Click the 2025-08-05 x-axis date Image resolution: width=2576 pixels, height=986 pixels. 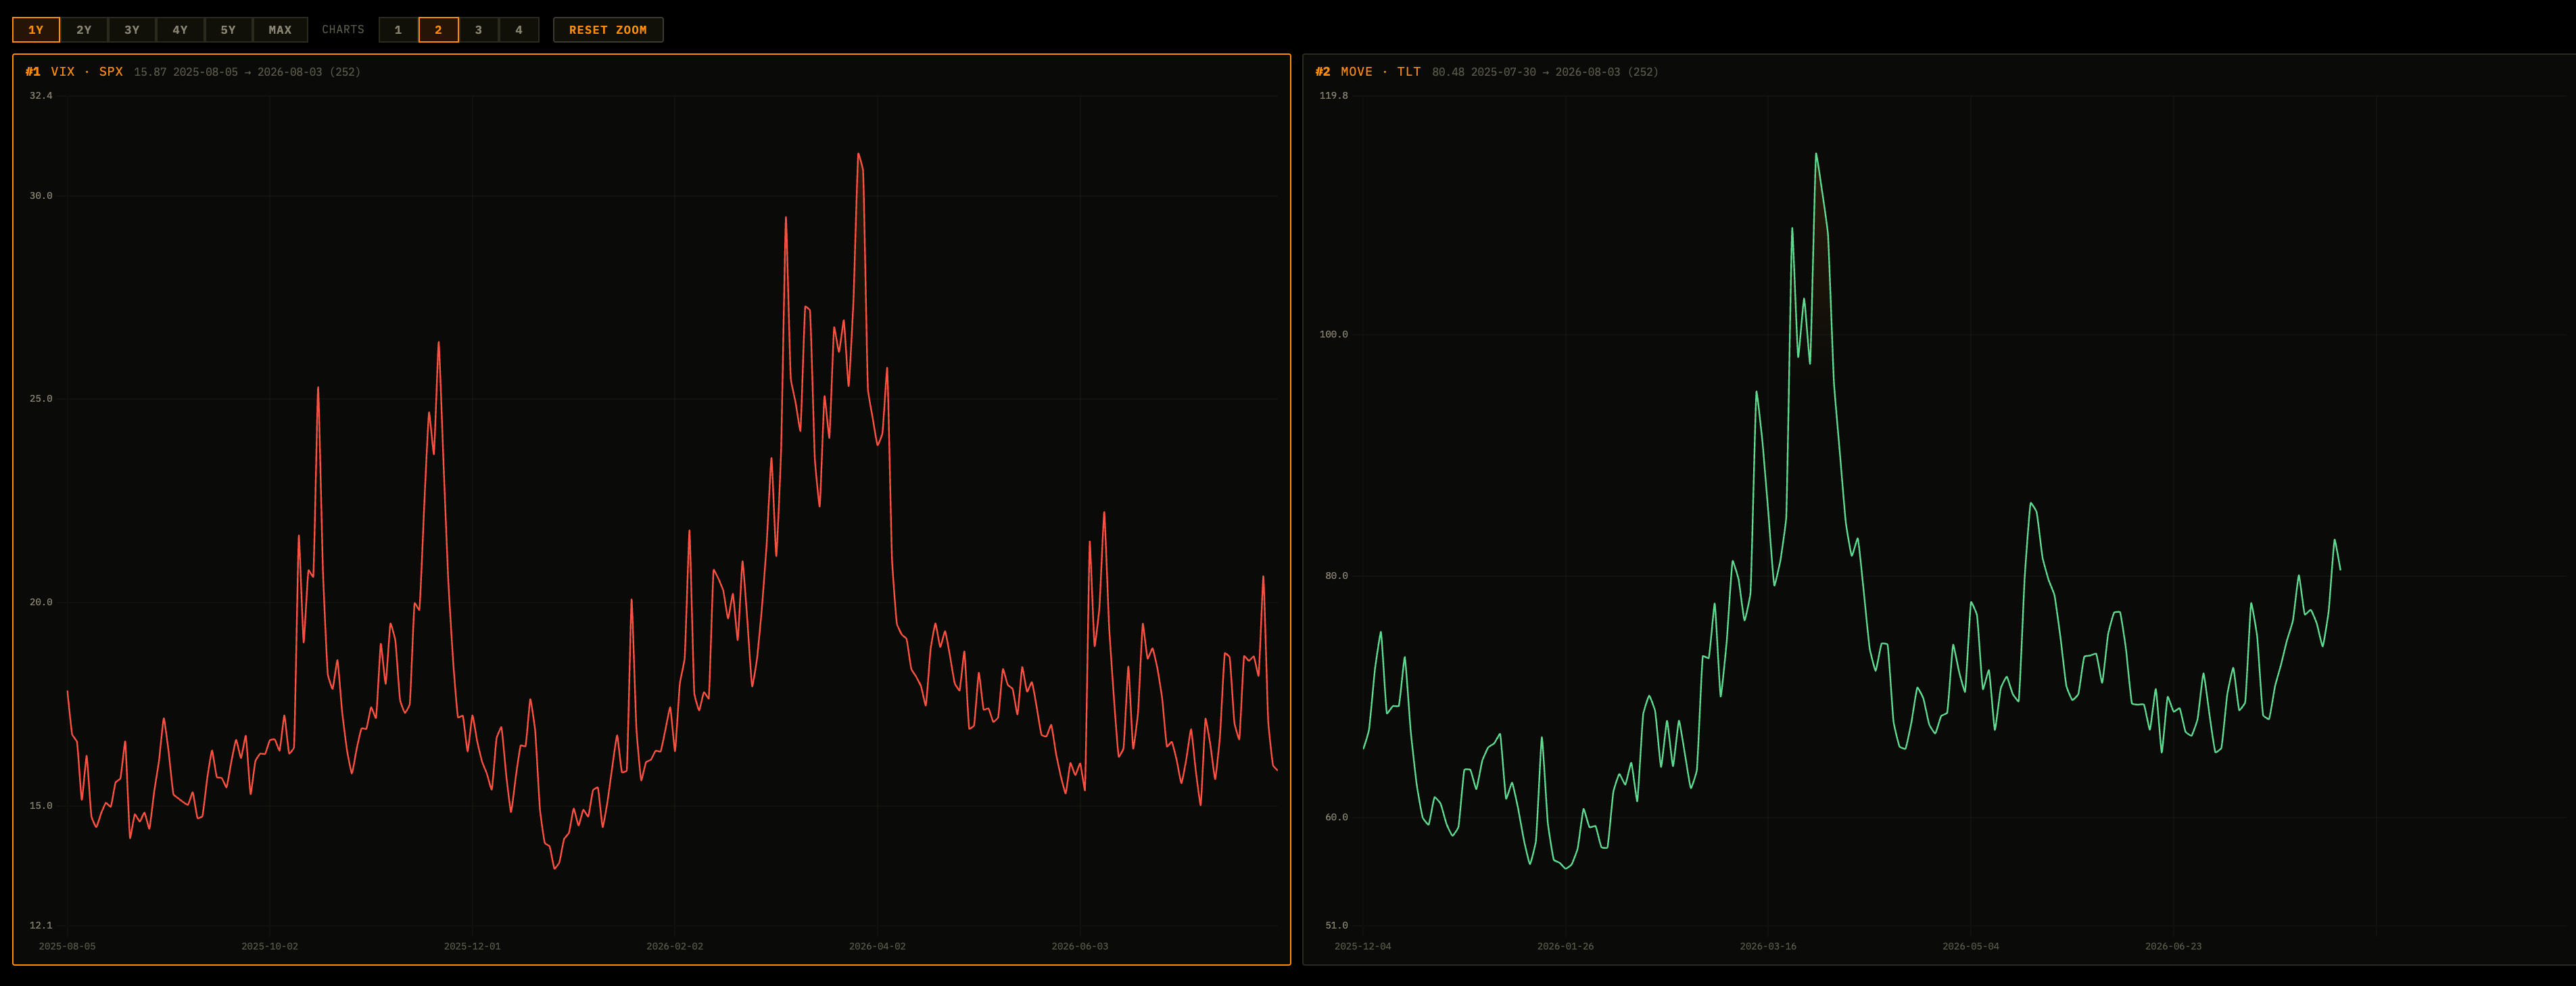click(x=67, y=946)
